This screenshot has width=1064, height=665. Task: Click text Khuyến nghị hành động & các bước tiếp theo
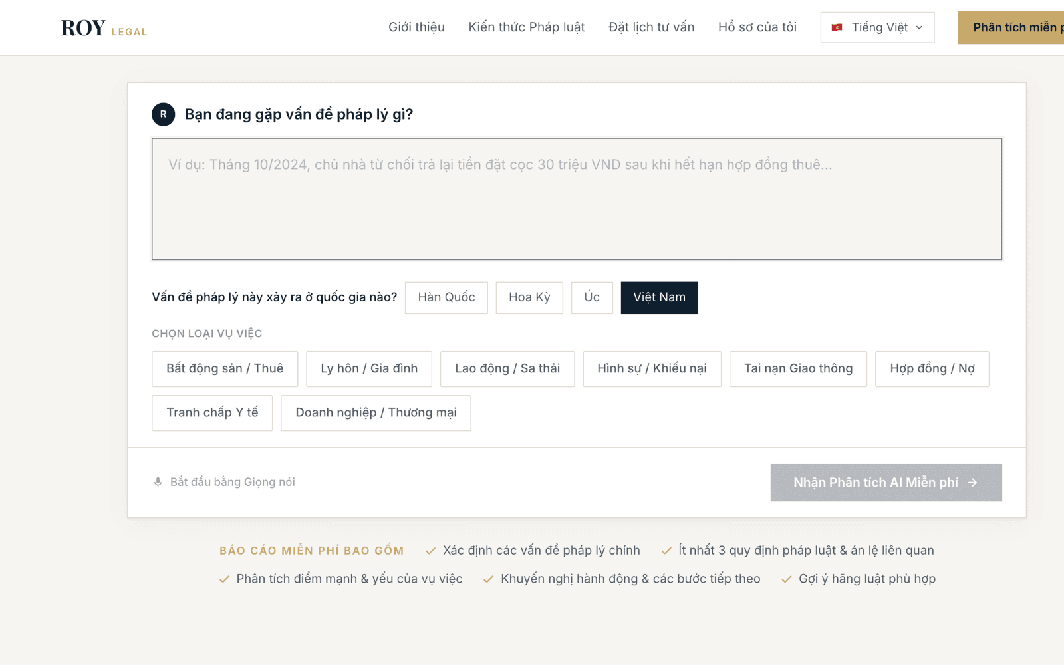pyautogui.click(x=630, y=579)
